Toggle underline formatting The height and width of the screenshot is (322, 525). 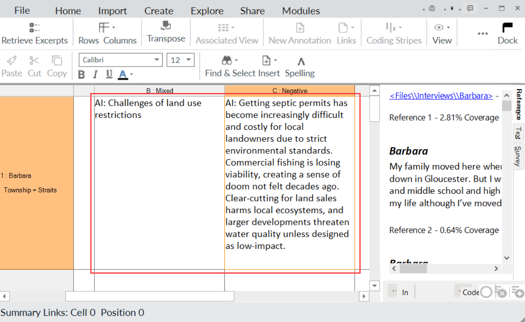pos(109,74)
